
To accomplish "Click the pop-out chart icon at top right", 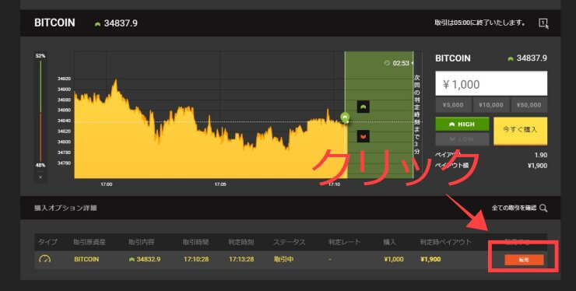I will pyautogui.click(x=543, y=23).
